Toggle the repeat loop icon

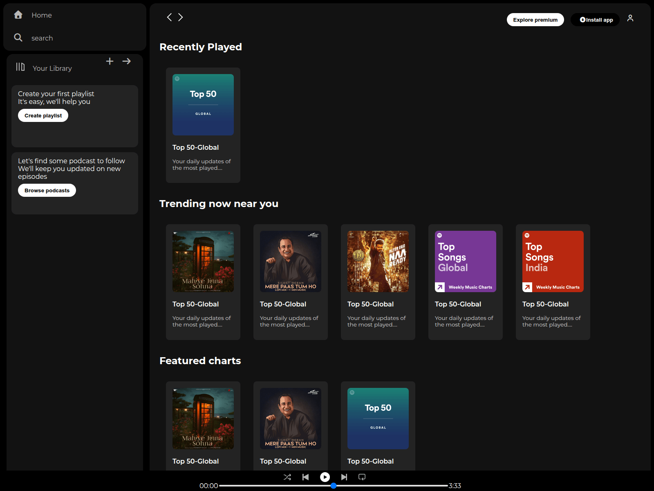pyautogui.click(x=362, y=477)
